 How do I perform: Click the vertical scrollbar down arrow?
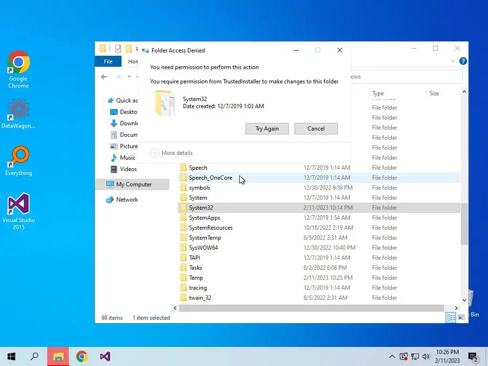click(464, 300)
